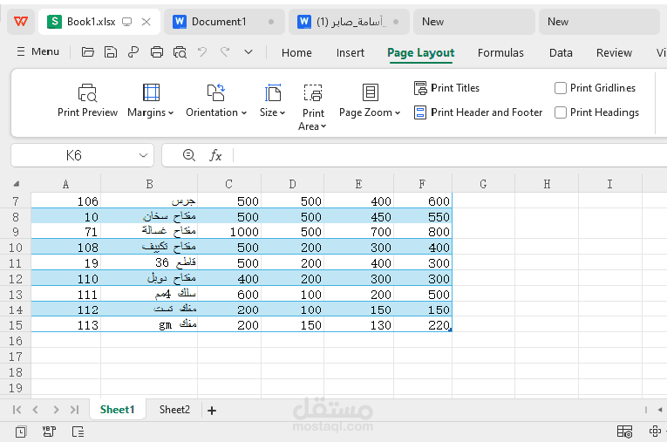Click cell A12 with value 110
Image resolution: width=667 pixels, height=442 pixels.
point(66,279)
